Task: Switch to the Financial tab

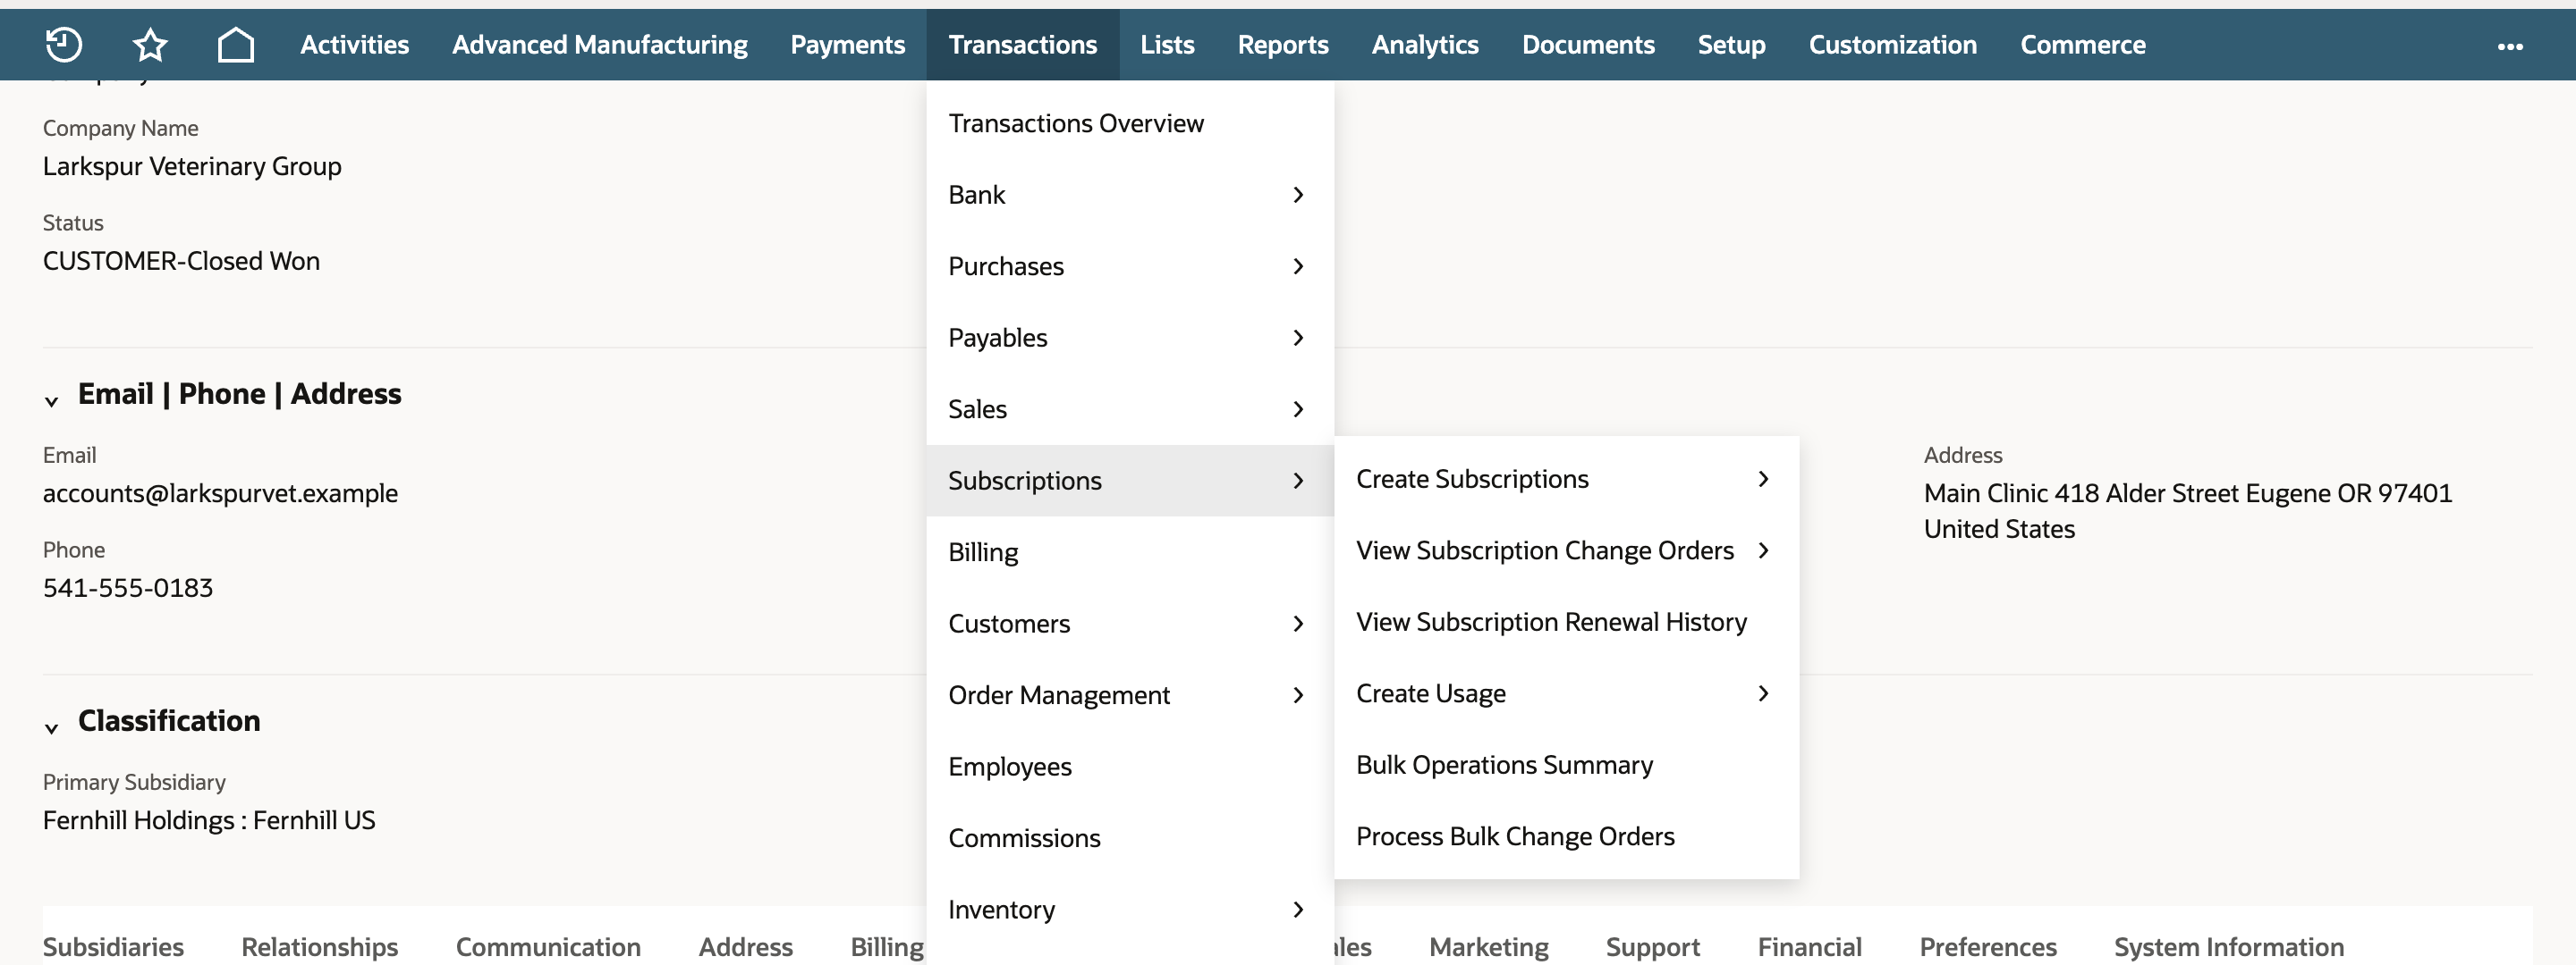Action: (1810, 946)
